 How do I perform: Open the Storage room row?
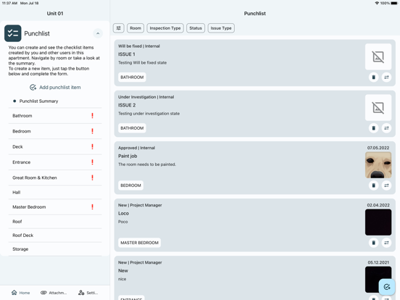tap(55, 249)
